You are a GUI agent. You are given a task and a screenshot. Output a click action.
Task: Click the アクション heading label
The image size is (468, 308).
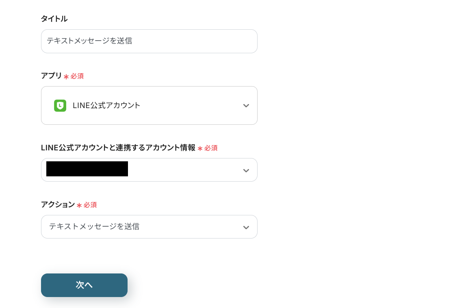pos(58,205)
